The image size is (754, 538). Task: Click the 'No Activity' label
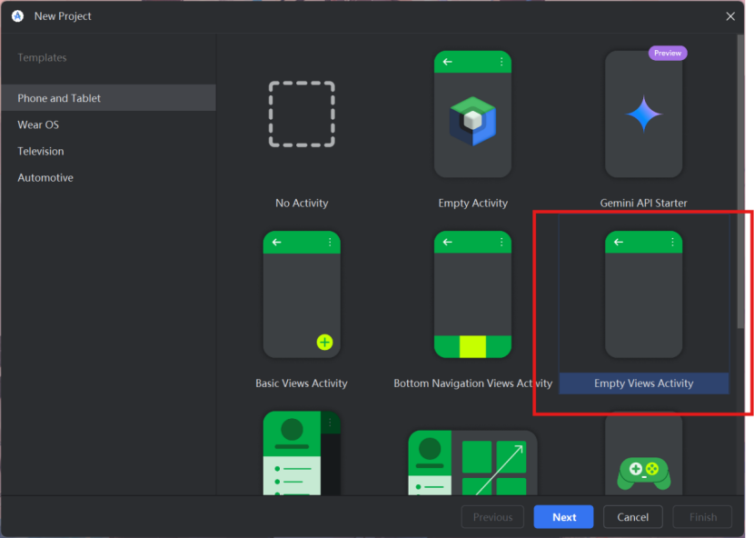[x=302, y=203]
